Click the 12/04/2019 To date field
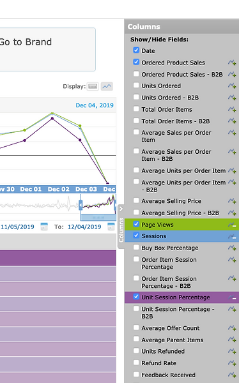Screen dimensions: 239x383 (84, 227)
